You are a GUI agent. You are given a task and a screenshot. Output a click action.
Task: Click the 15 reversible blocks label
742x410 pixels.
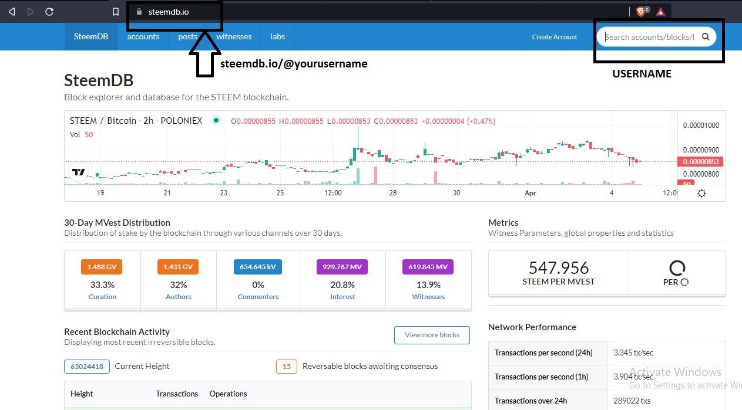click(286, 367)
